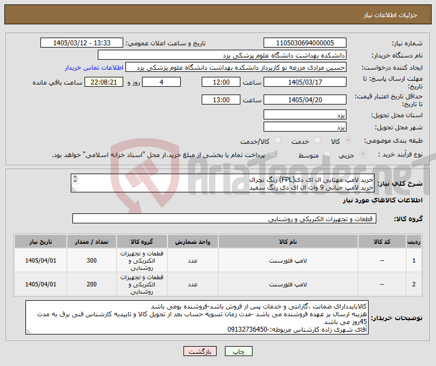Click the کد کالا column header

pos(382,242)
